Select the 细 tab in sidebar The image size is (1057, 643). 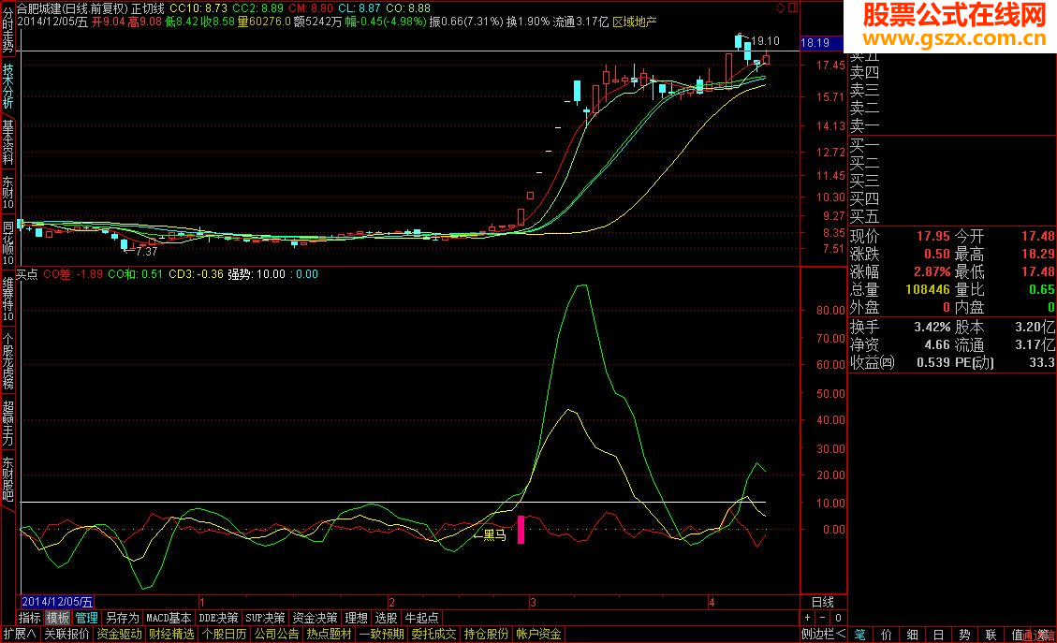pos(912,635)
